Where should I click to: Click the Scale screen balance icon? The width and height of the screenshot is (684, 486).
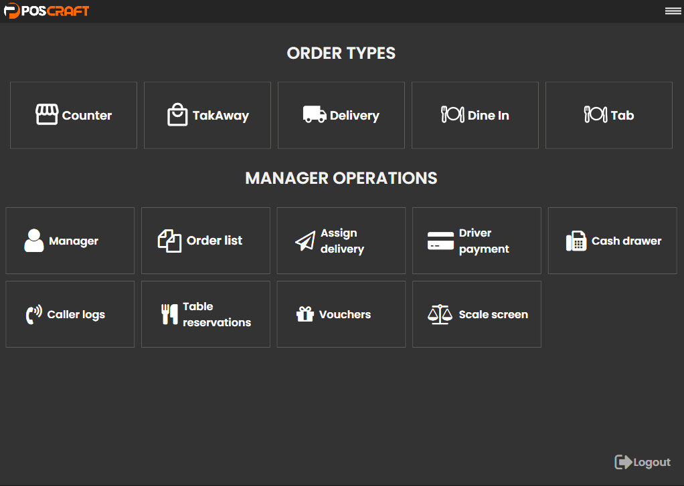(440, 314)
